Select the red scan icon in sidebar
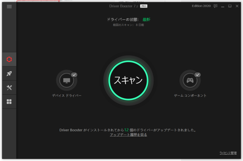Viewport: 243px width, 161px height. pos(9,59)
